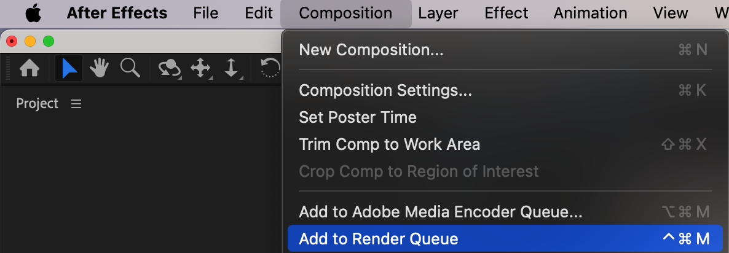Open the Project panel options menu
729x253 pixels.
pos(76,104)
